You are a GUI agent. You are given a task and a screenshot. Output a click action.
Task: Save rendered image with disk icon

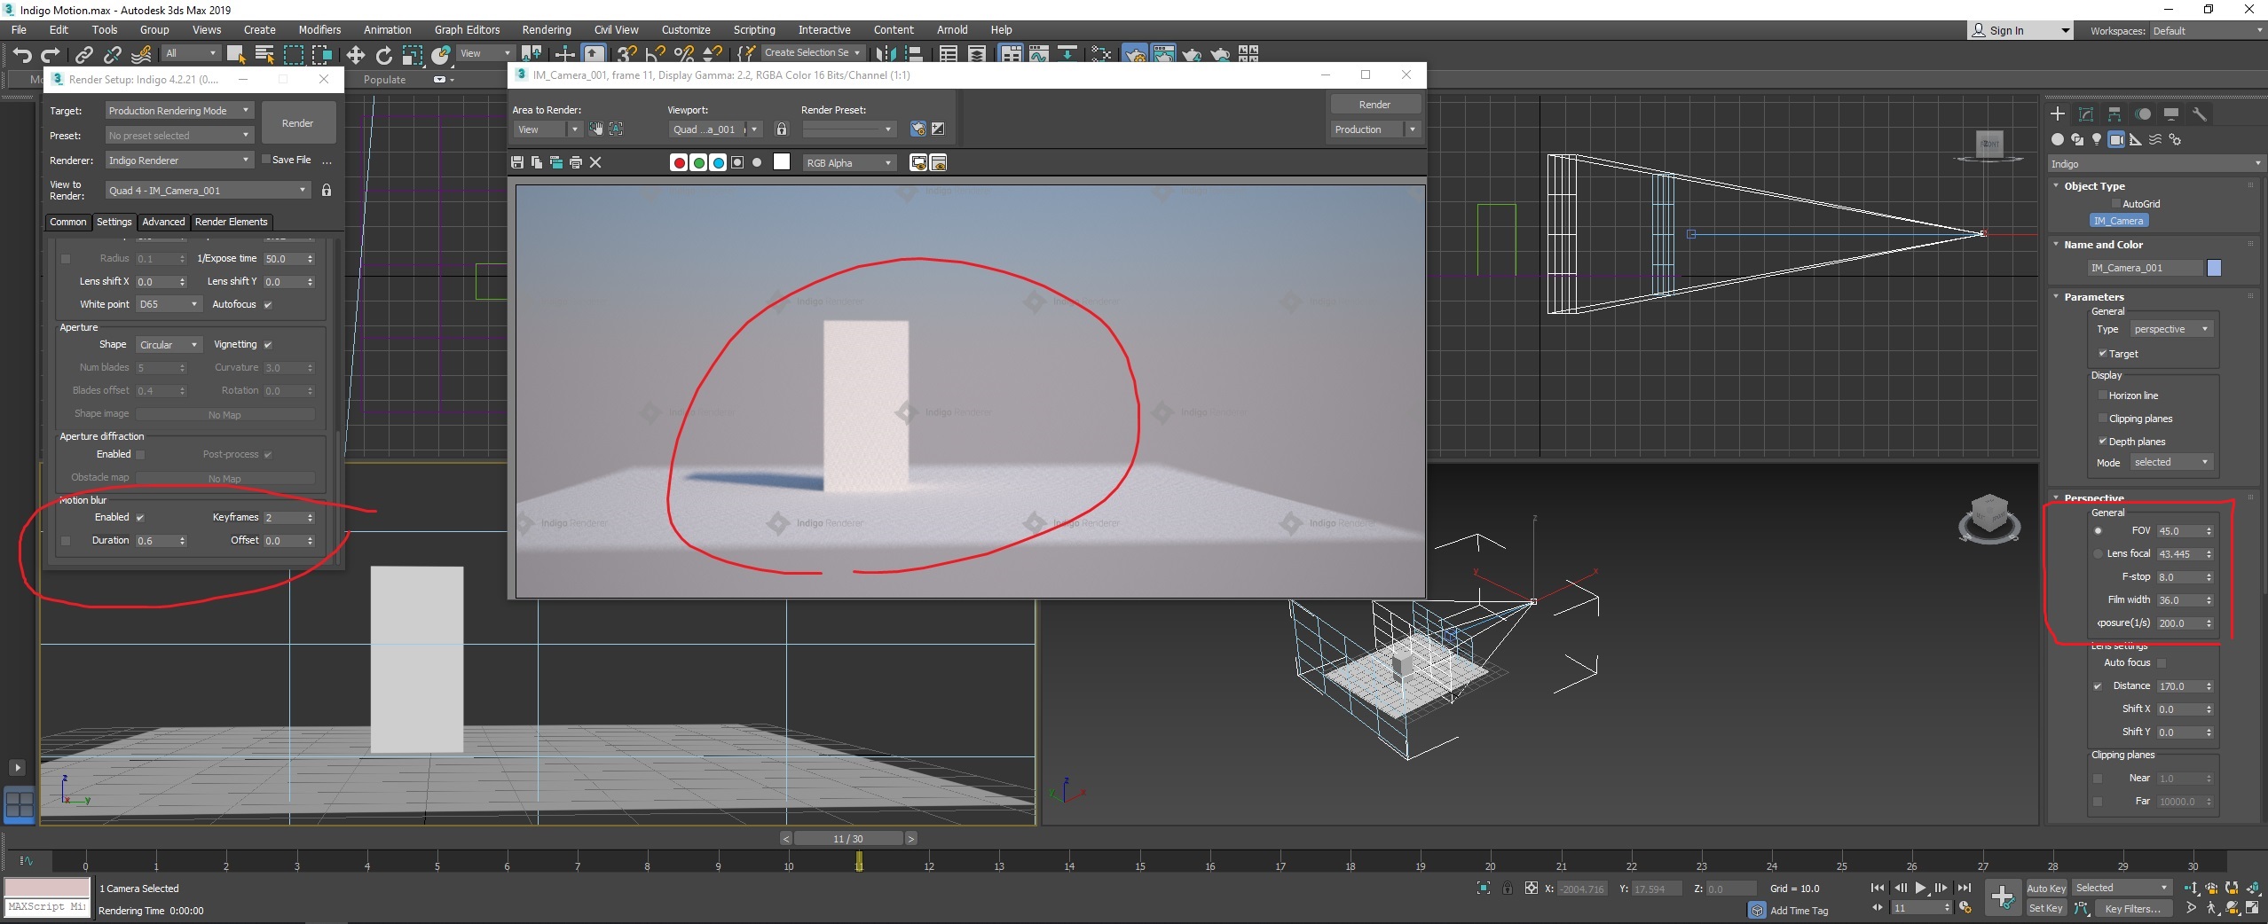pos(517,162)
